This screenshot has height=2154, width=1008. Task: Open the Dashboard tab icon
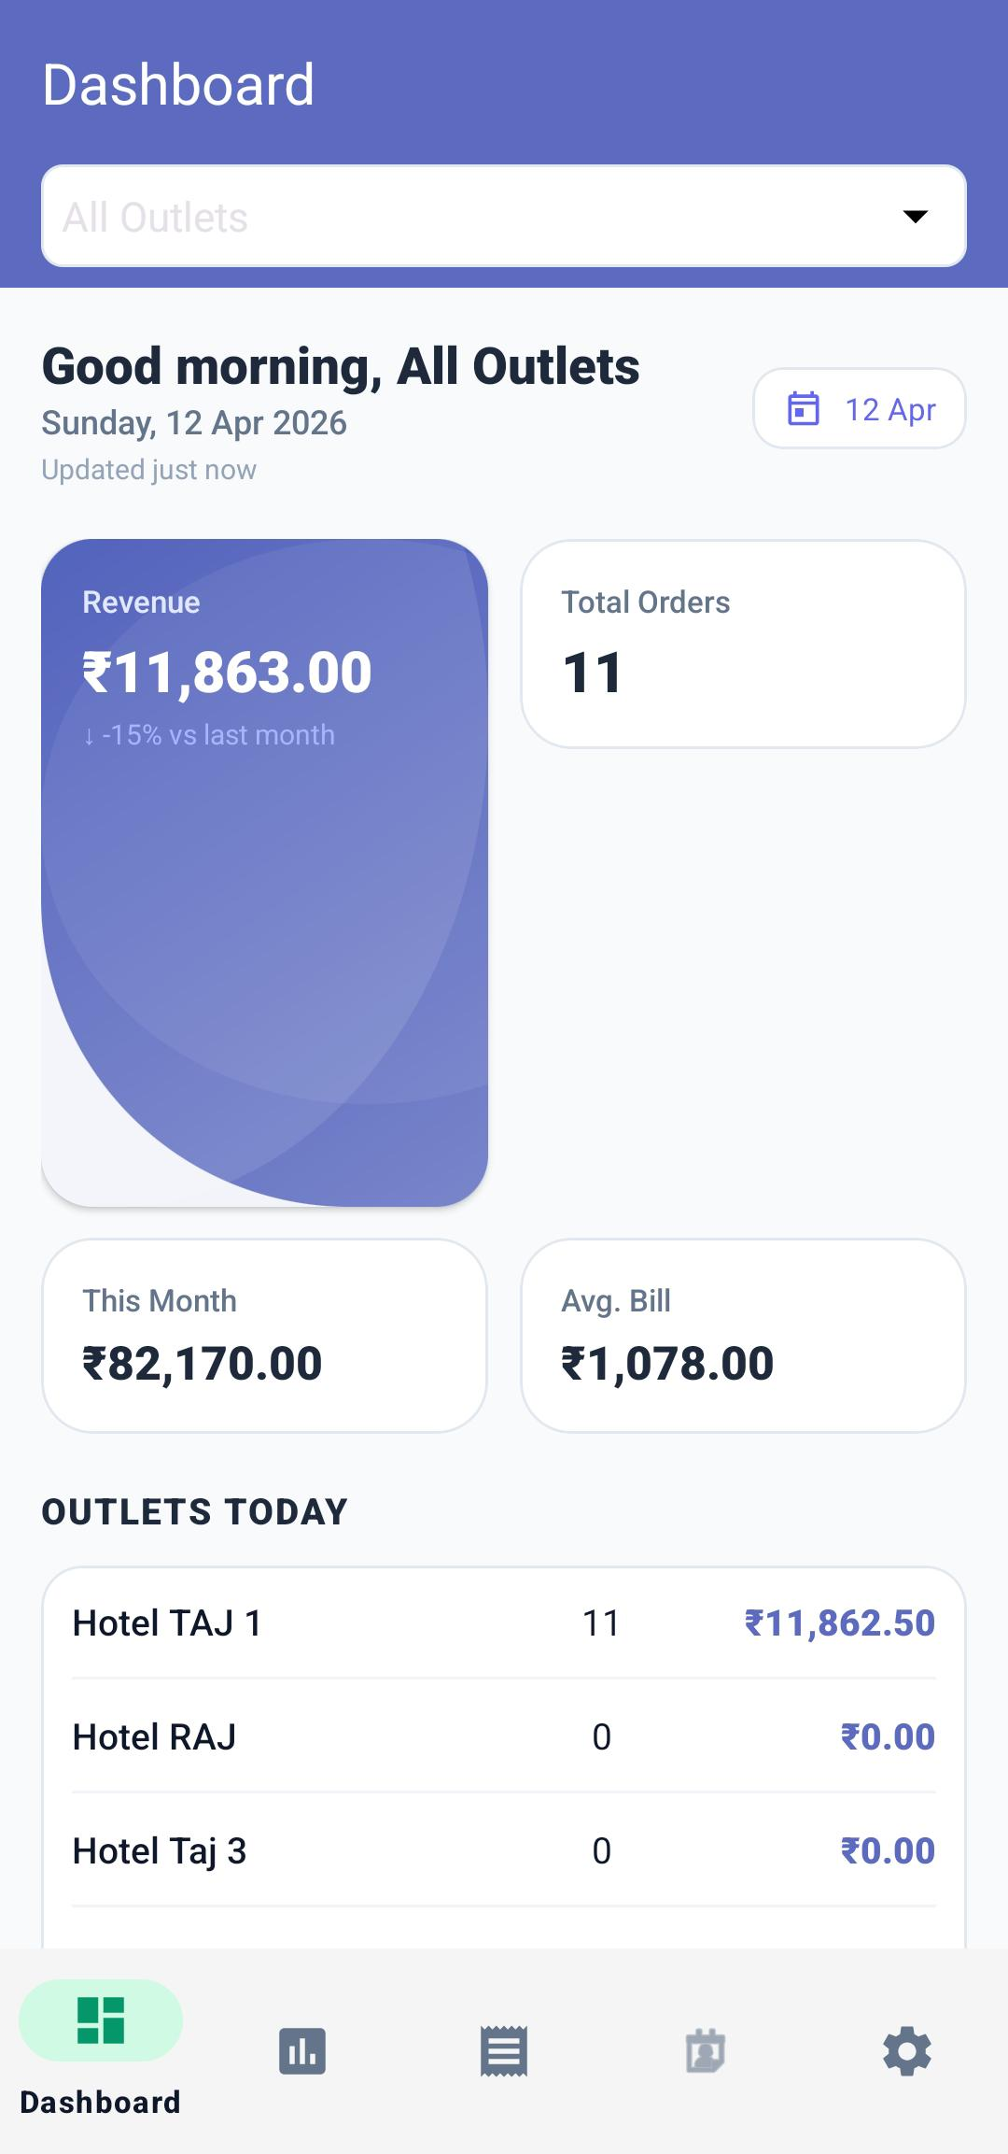point(101,2019)
